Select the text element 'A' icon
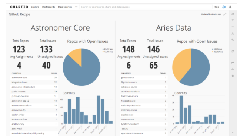This screenshot has height=140, width=240. (x=233, y=34)
